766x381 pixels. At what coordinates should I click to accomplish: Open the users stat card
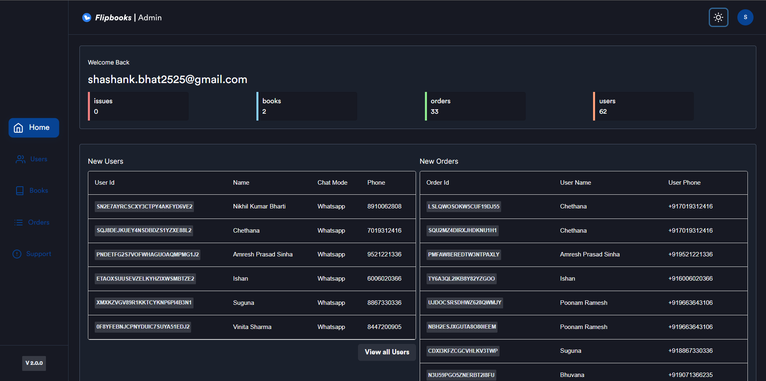643,106
